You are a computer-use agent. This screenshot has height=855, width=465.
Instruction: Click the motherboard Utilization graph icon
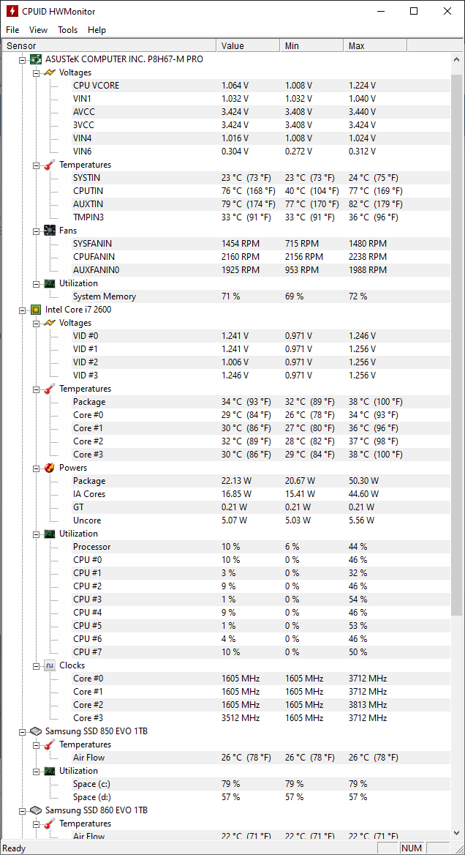pyautogui.click(x=50, y=283)
